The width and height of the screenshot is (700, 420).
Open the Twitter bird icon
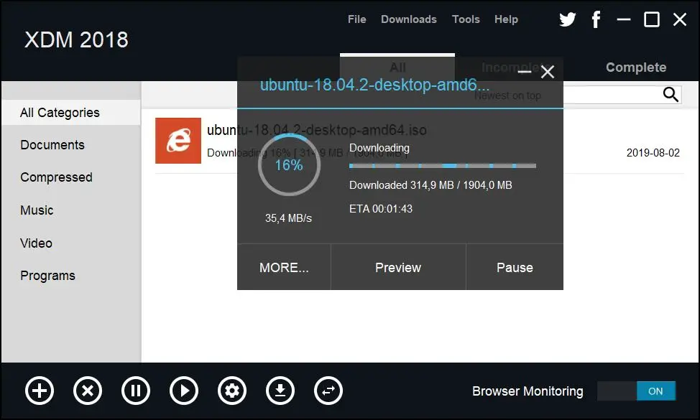(568, 19)
